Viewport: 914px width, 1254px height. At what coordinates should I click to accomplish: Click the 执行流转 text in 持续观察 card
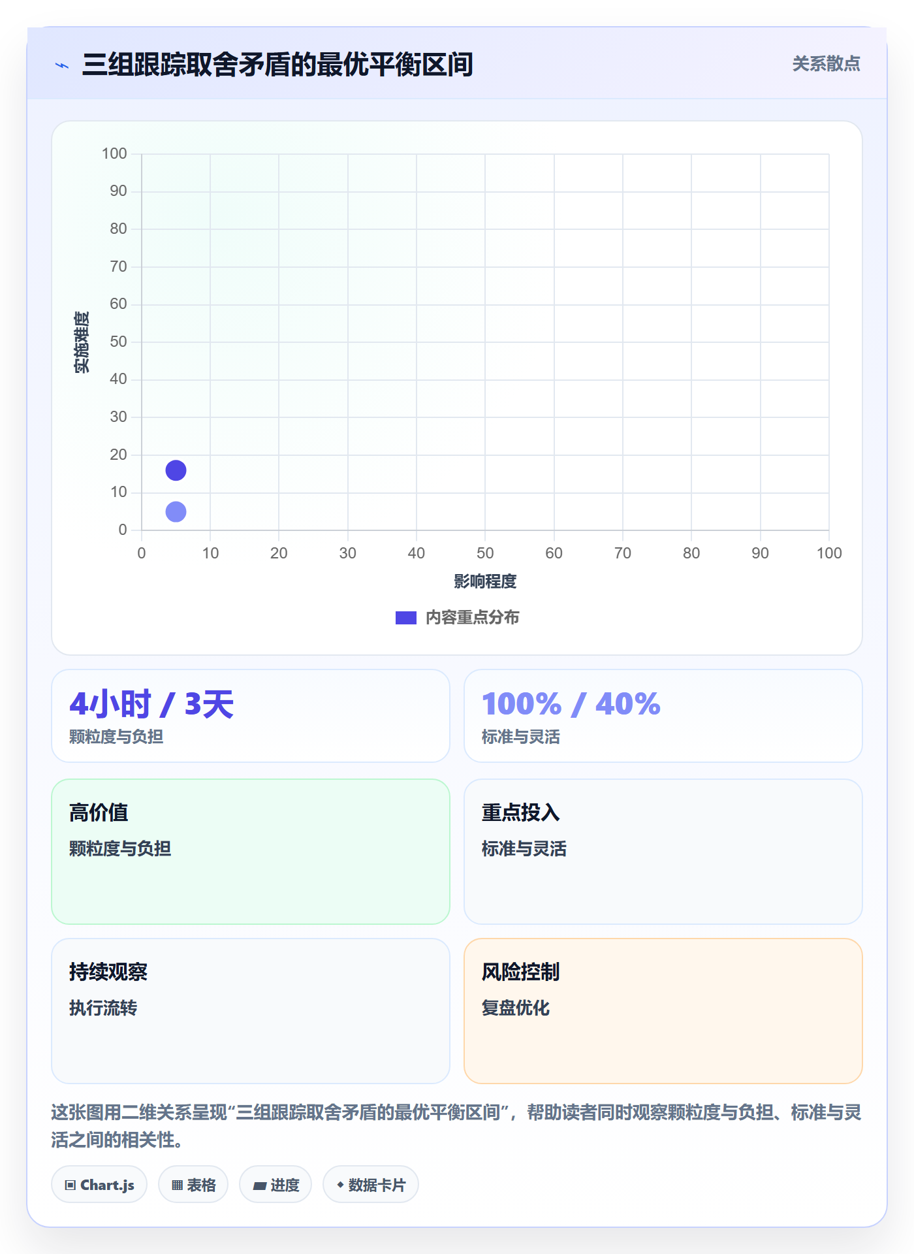click(x=103, y=1008)
